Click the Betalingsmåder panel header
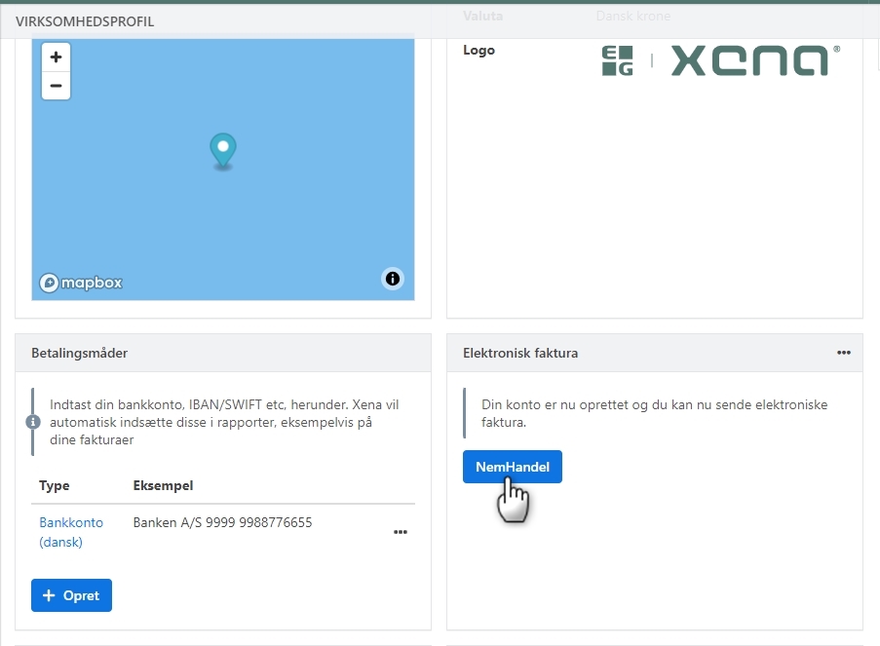 [86, 353]
